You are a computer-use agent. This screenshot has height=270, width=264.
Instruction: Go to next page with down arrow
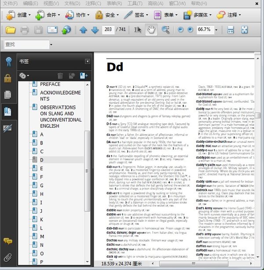[95, 30]
